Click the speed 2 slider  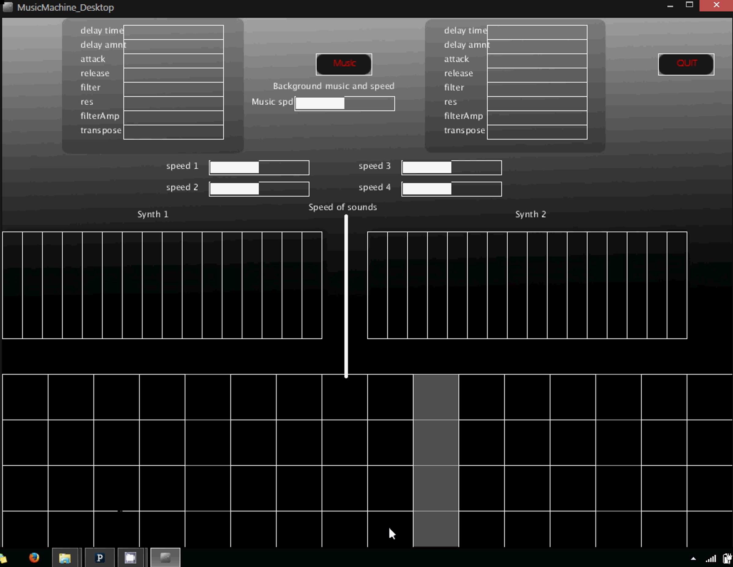tap(259, 189)
